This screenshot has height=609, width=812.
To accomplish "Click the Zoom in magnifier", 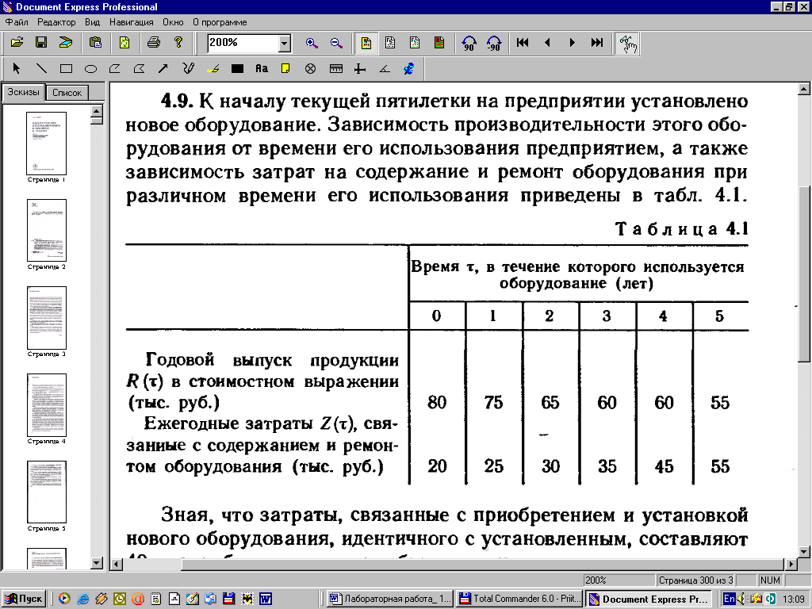I will [x=312, y=43].
